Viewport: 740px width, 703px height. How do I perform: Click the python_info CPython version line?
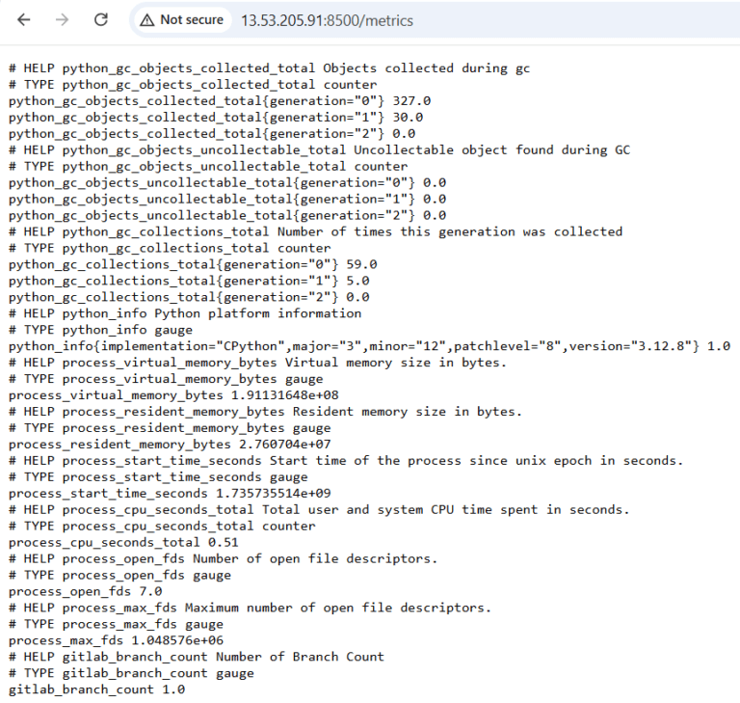pos(370,346)
